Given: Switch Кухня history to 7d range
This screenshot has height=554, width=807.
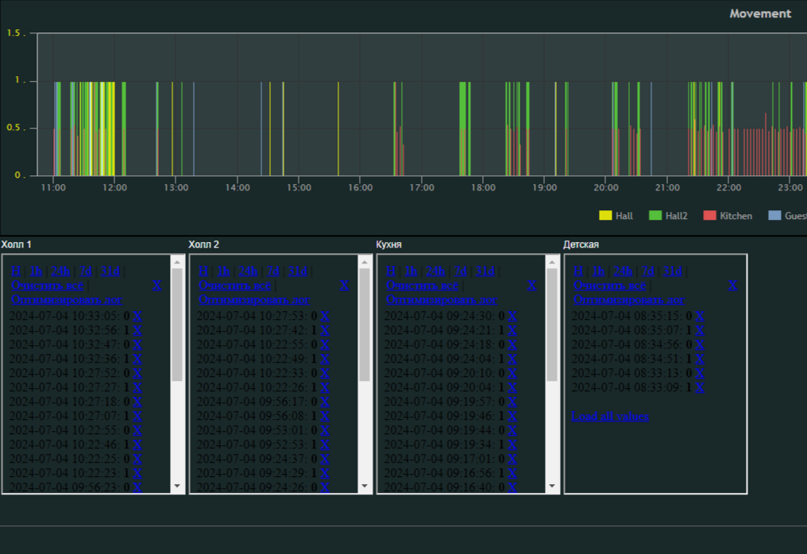Looking at the screenshot, I should click(x=461, y=271).
